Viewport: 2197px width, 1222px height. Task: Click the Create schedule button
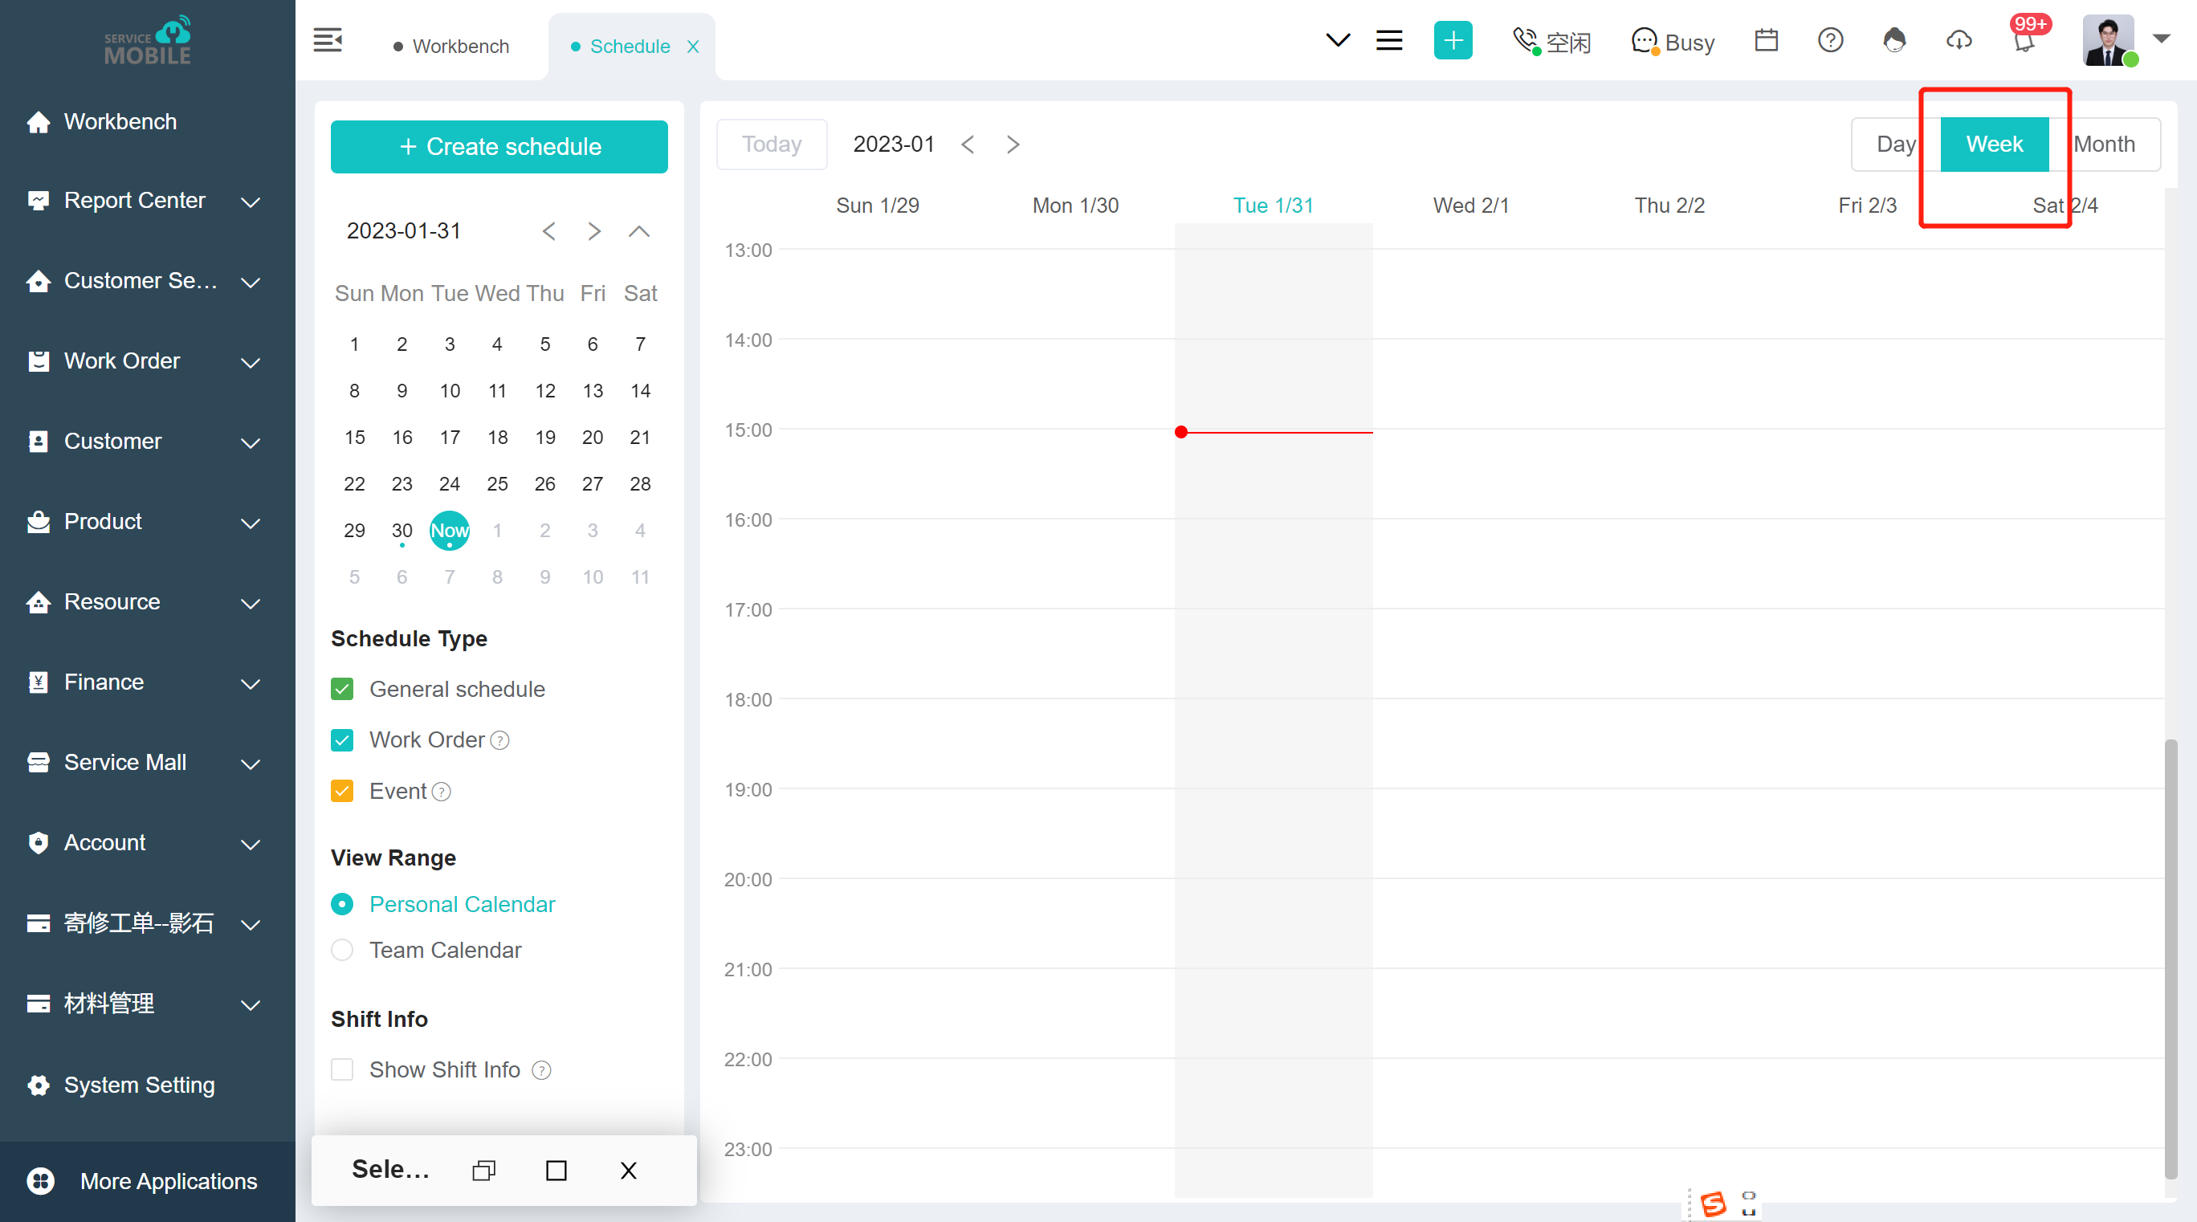tap(499, 147)
